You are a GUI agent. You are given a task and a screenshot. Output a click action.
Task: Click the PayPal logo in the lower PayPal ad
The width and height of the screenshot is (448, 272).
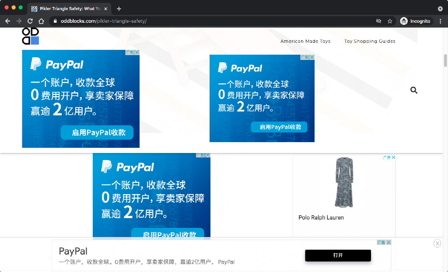[x=127, y=167]
